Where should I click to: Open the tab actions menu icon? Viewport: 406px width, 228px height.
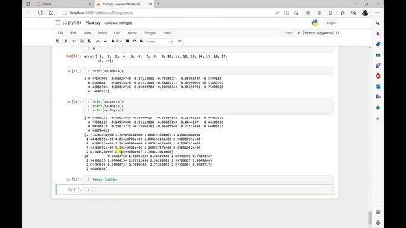point(28,4)
